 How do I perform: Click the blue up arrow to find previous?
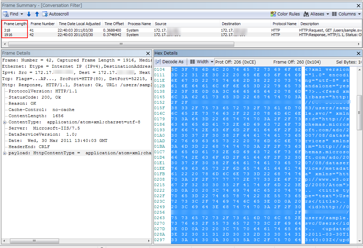pos(37,14)
